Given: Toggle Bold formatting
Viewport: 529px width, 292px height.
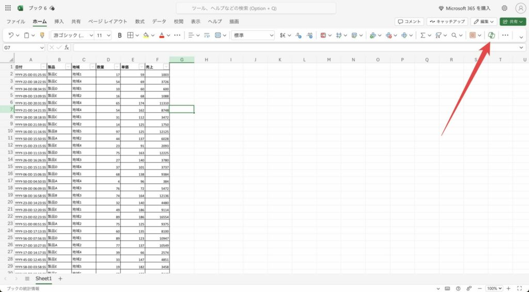Looking at the screenshot, I should pyautogui.click(x=119, y=35).
